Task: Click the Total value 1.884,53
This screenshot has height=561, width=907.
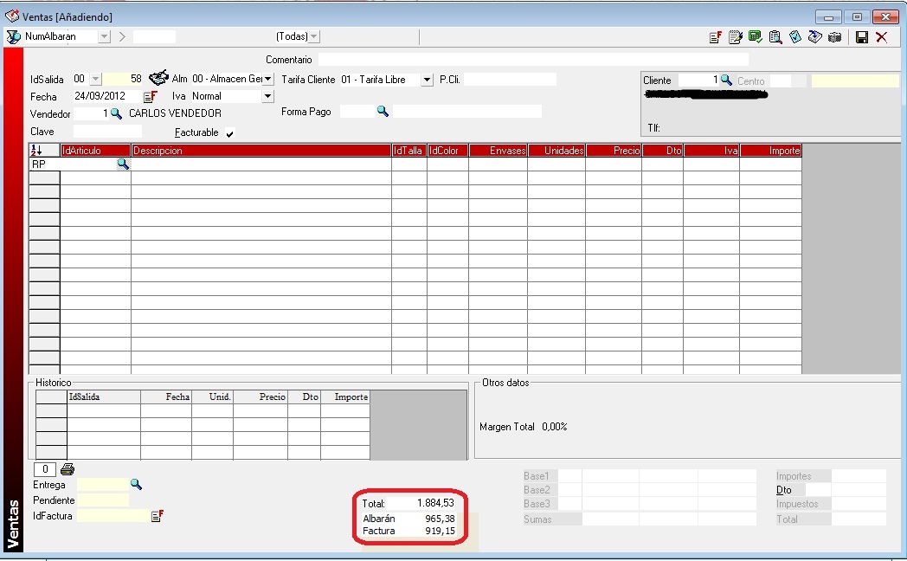Action: coord(435,503)
